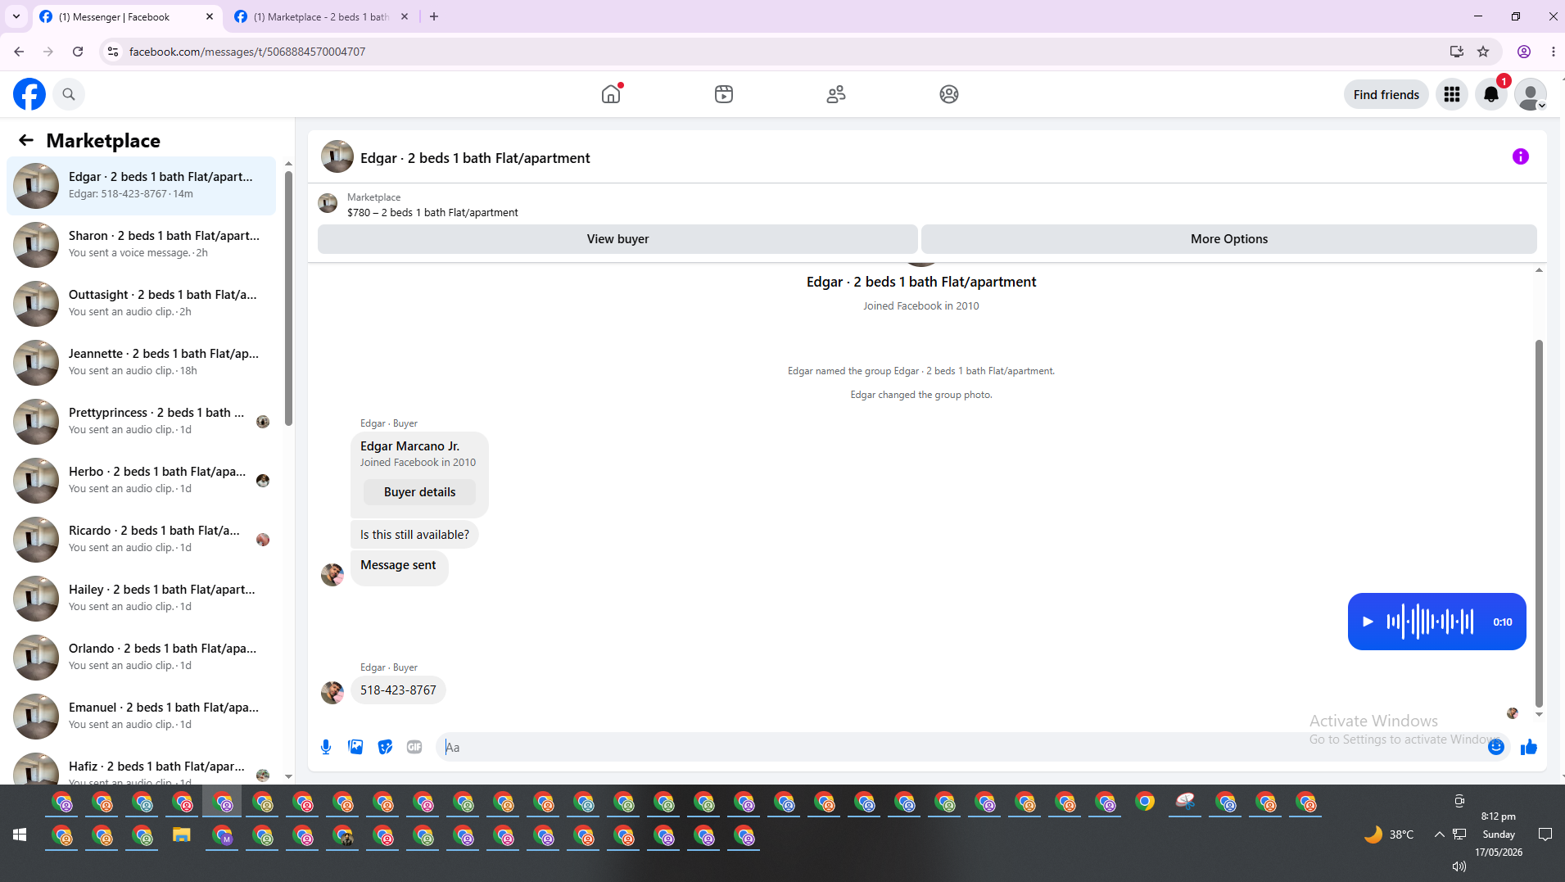This screenshot has width=1565, height=882.
Task: Open the tab search dropdown
Action: [x=16, y=16]
